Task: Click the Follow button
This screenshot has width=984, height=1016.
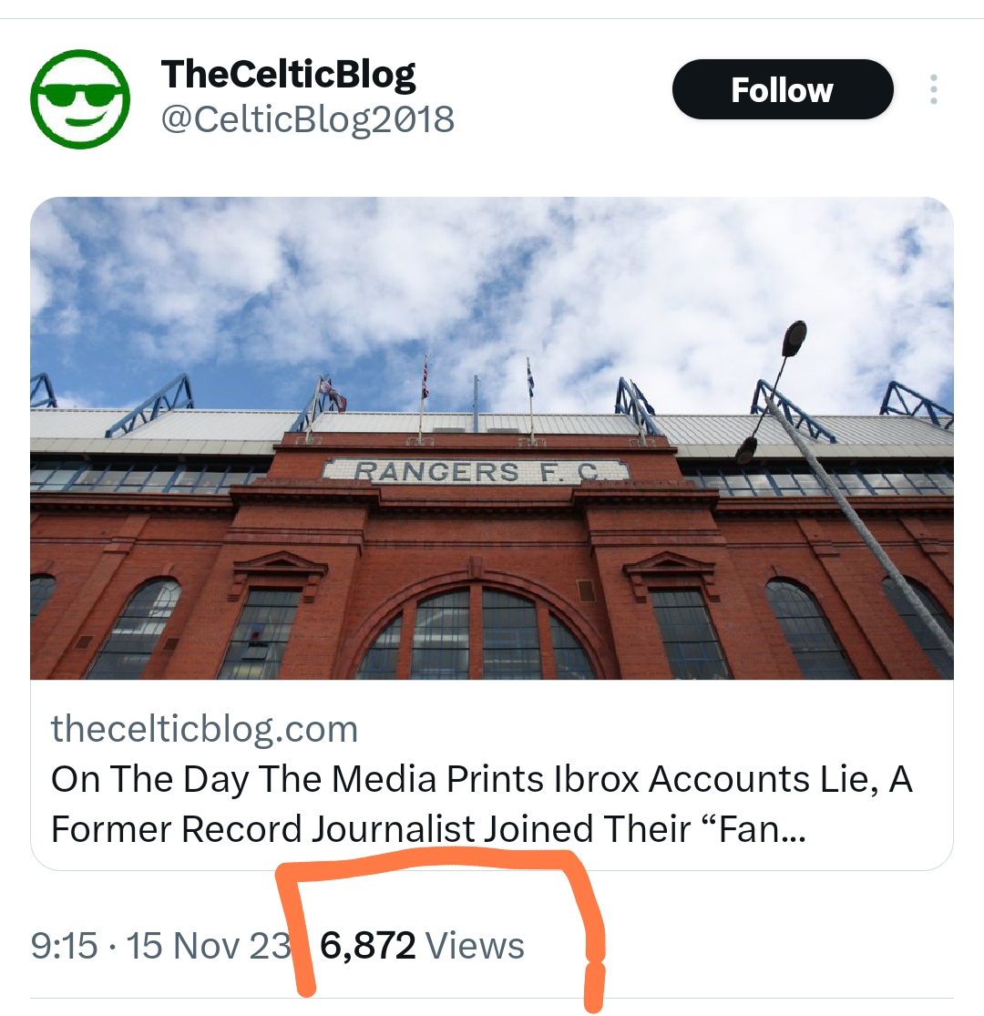Action: coord(783,89)
